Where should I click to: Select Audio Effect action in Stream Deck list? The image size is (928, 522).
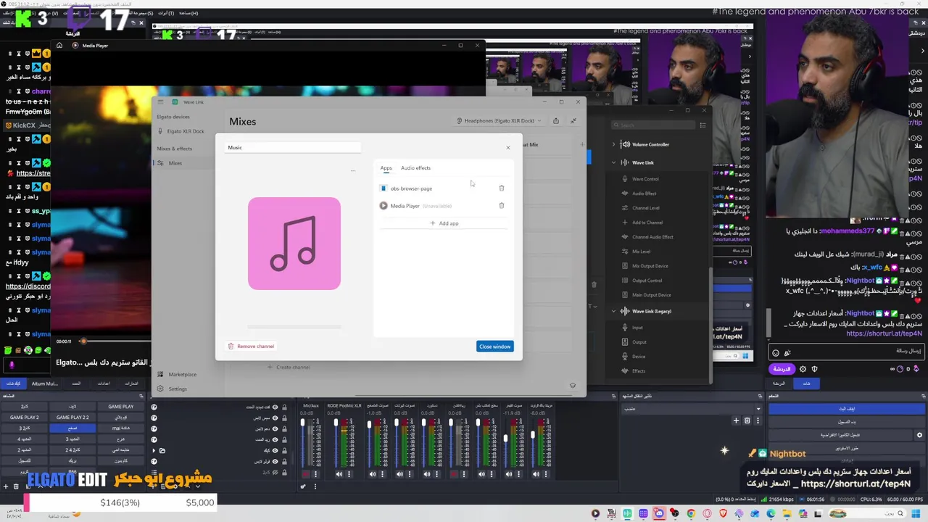coord(644,194)
